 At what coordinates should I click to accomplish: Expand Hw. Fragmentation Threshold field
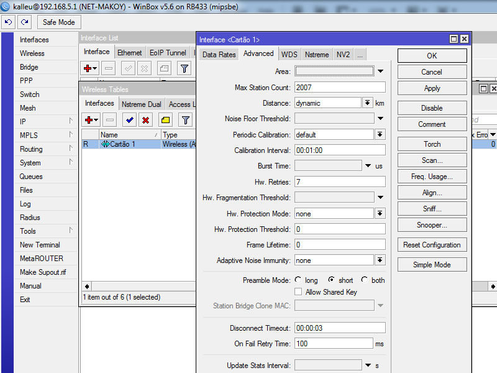point(380,197)
